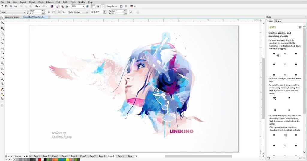Viewport: 307px width, 161px height.
Task: Click the 14.0" page width field
Action: point(35,11)
